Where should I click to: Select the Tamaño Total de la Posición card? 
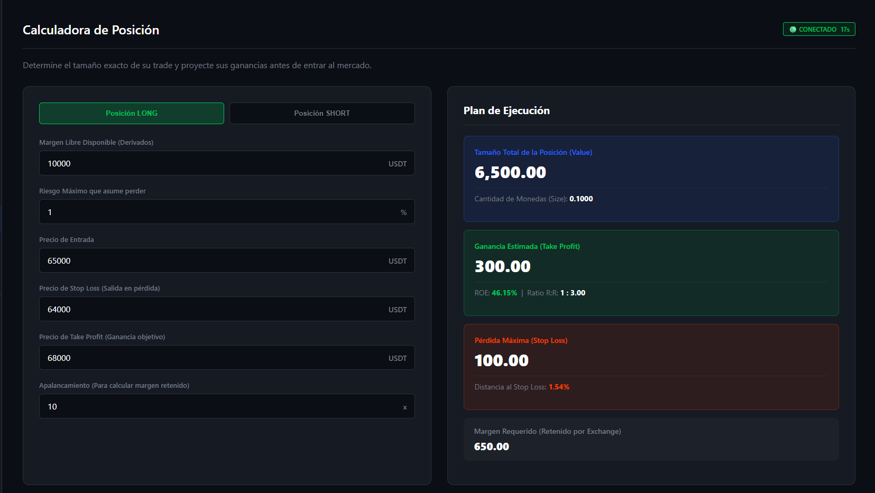(651, 179)
